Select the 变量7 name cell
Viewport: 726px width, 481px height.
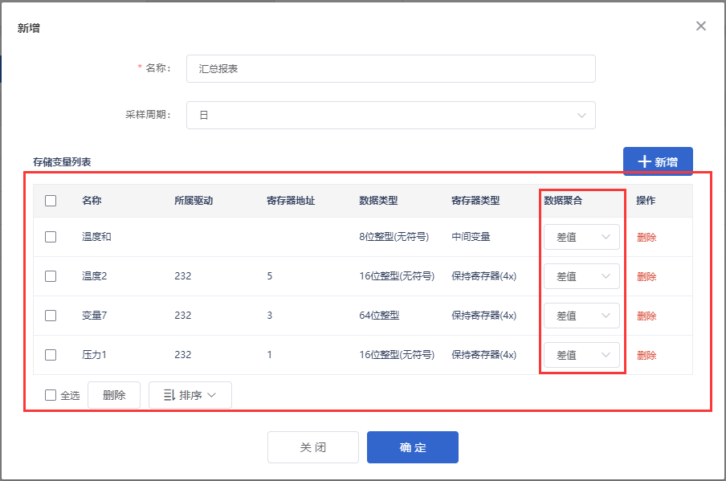click(95, 316)
